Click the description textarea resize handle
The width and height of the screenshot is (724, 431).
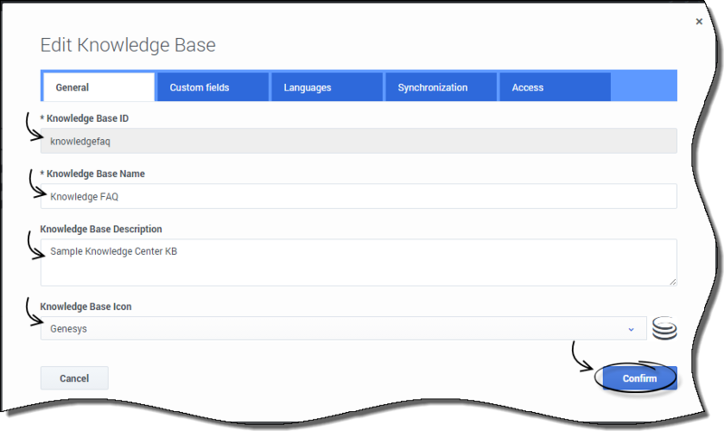coord(672,282)
